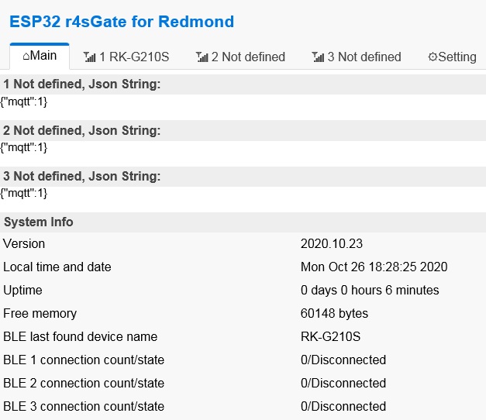
Task: Click the home icon on Main tab
Action: point(26,57)
